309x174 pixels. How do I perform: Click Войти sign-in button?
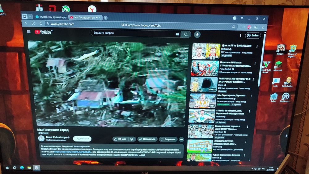[253, 36]
